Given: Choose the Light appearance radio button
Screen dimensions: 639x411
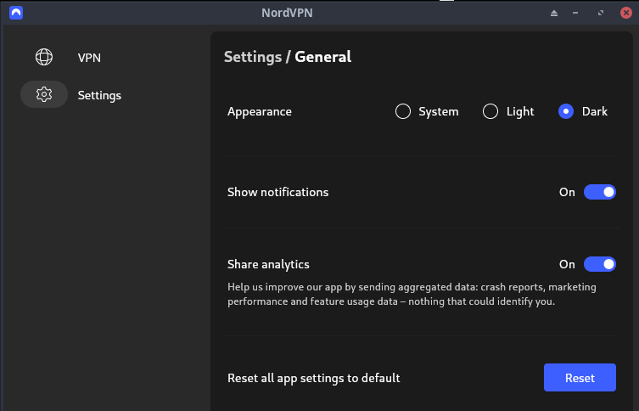Looking at the screenshot, I should tap(490, 111).
